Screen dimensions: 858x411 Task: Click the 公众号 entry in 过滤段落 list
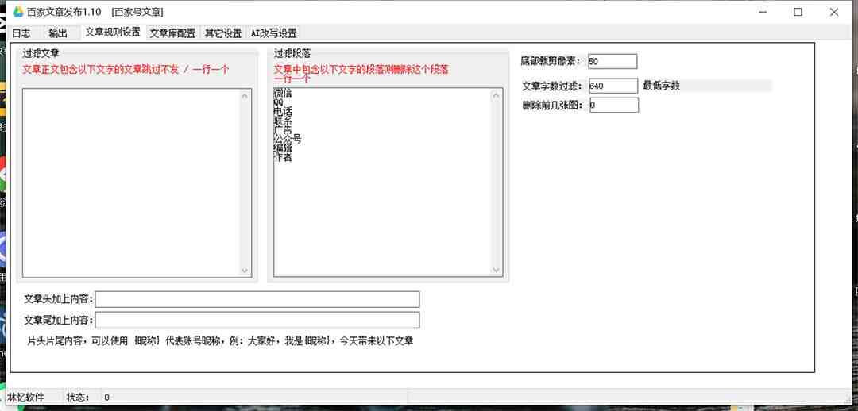coord(288,139)
